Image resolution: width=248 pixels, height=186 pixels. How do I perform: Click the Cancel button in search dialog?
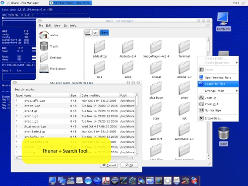109,165
